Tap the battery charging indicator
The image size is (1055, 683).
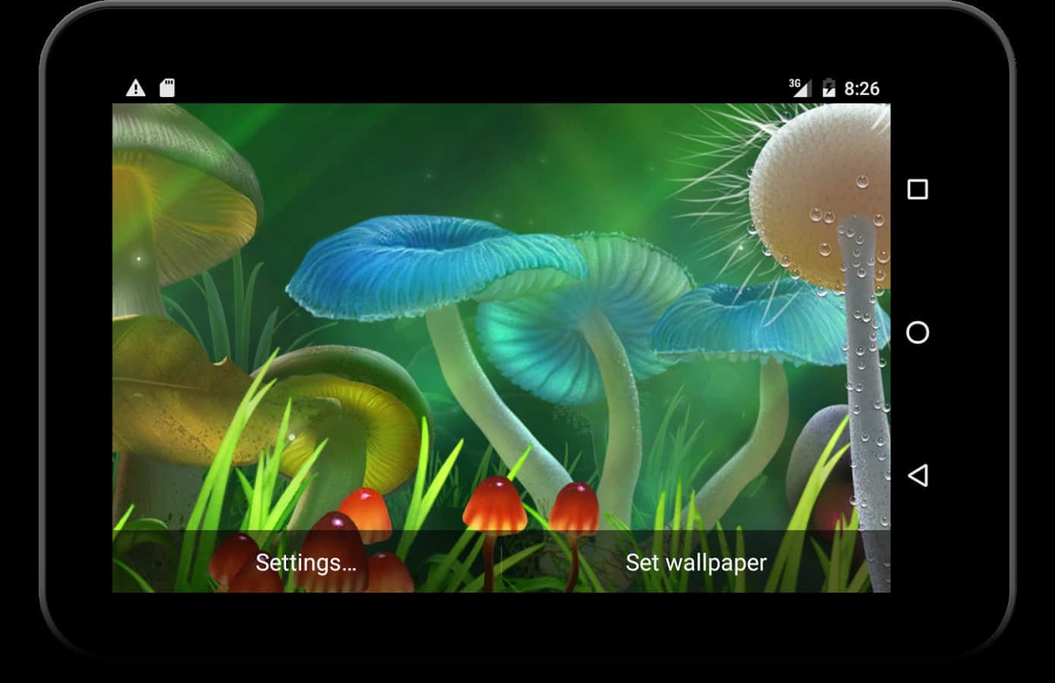coord(829,88)
